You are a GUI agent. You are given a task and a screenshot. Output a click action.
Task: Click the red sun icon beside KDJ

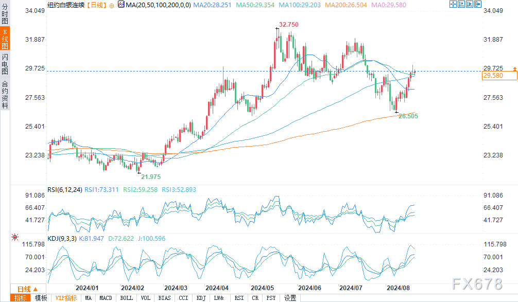15,237
